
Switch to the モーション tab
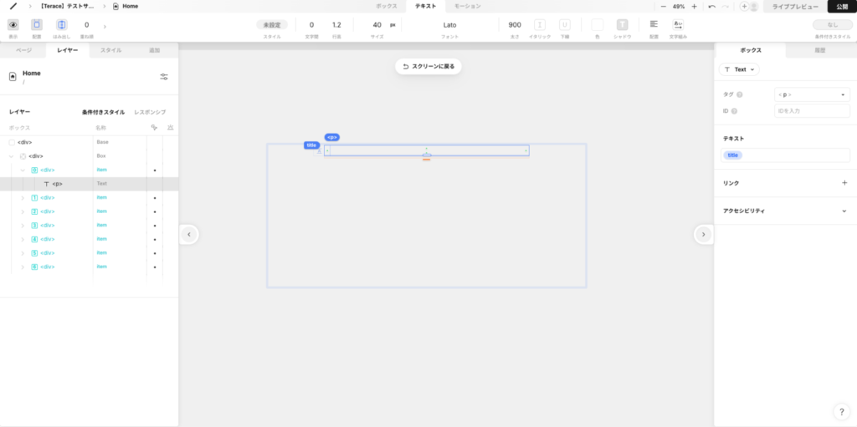point(467,6)
